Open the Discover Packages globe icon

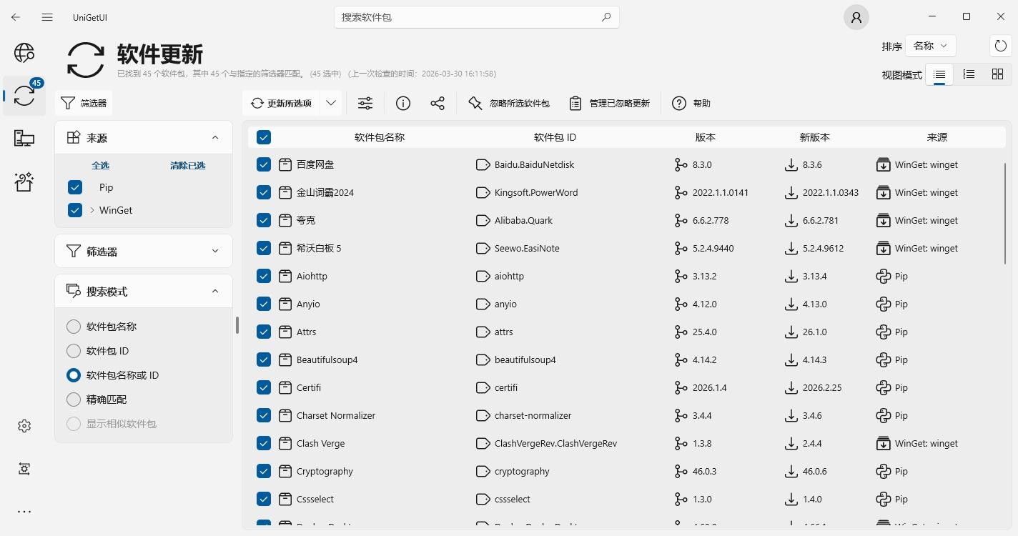point(24,53)
